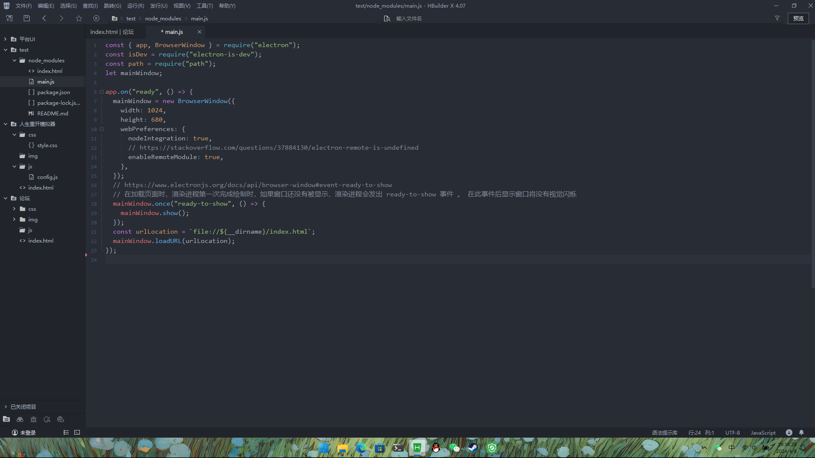Open the 发行(U) menu
The height and width of the screenshot is (458, 815).
pyautogui.click(x=159, y=6)
